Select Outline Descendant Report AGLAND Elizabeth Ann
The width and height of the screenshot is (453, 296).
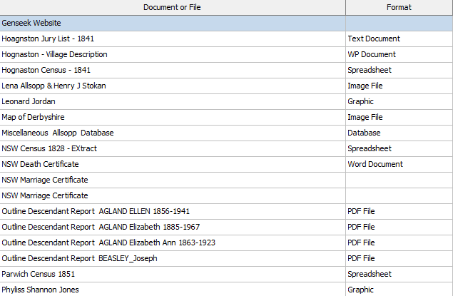pos(108,243)
